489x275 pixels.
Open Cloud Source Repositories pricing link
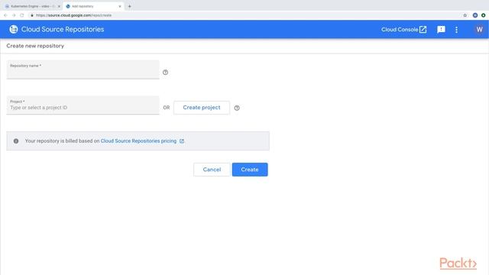pos(138,141)
